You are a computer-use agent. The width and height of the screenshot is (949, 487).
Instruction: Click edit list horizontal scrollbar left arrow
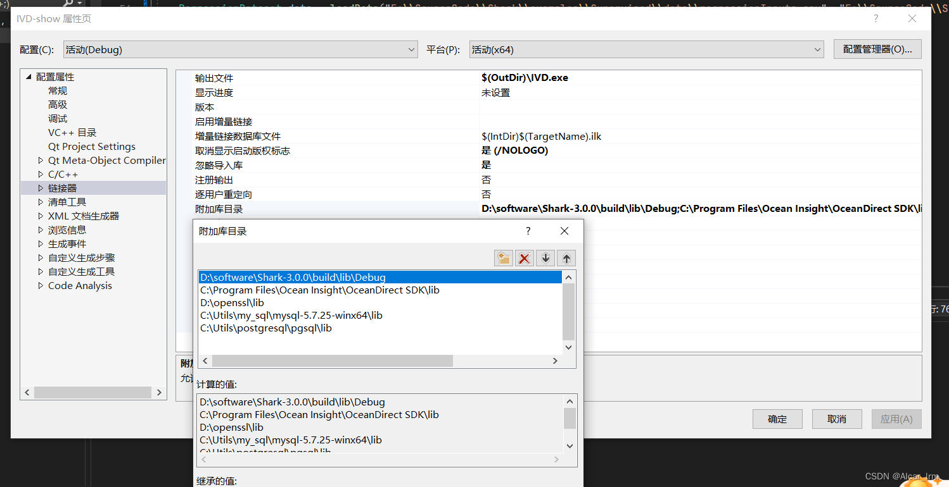(x=205, y=361)
